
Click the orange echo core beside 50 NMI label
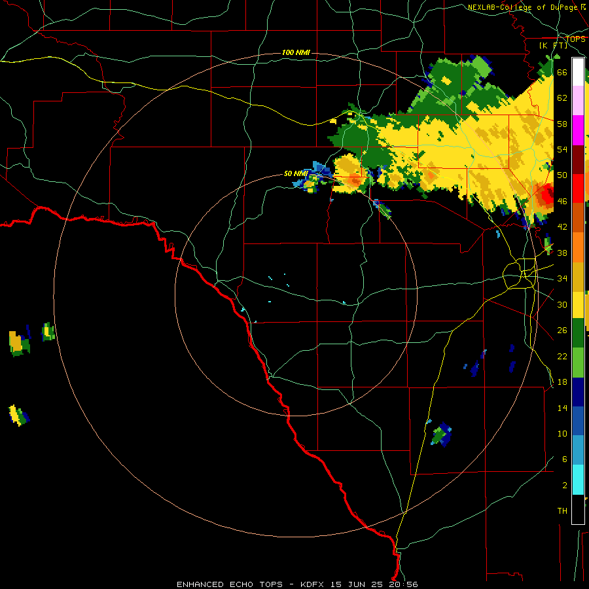click(x=355, y=181)
